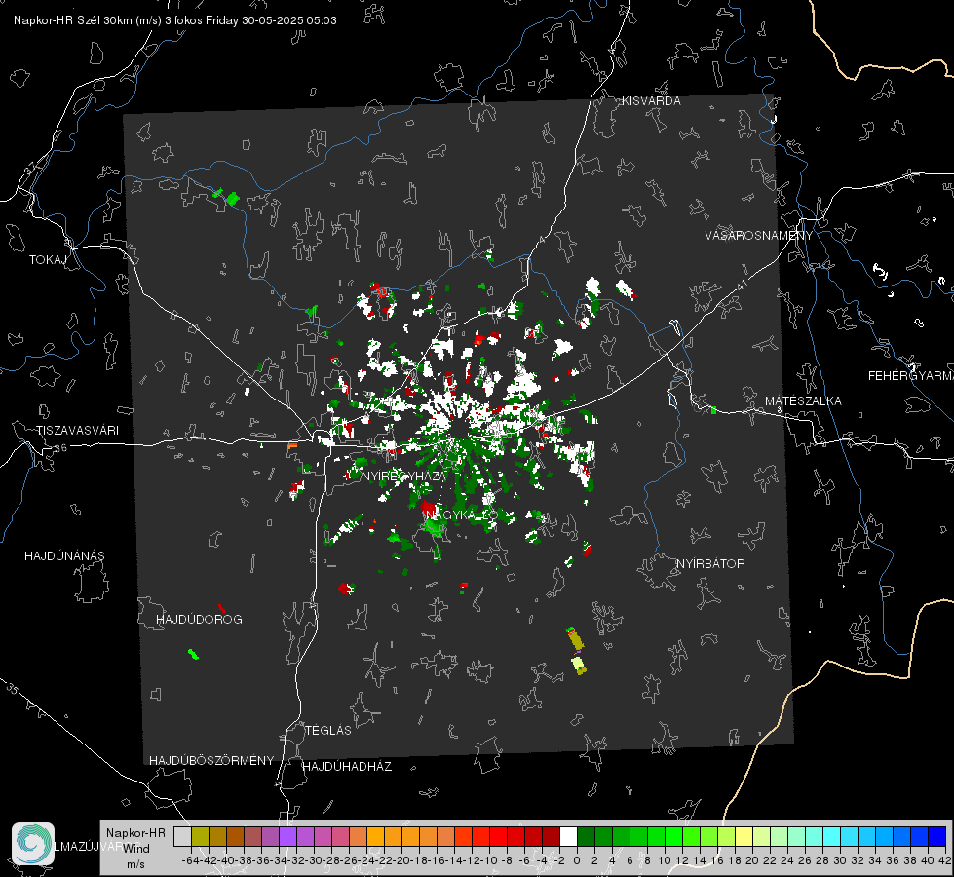Click the MÁTÉSZALKA map label
The width and height of the screenshot is (954, 877).
(x=803, y=401)
